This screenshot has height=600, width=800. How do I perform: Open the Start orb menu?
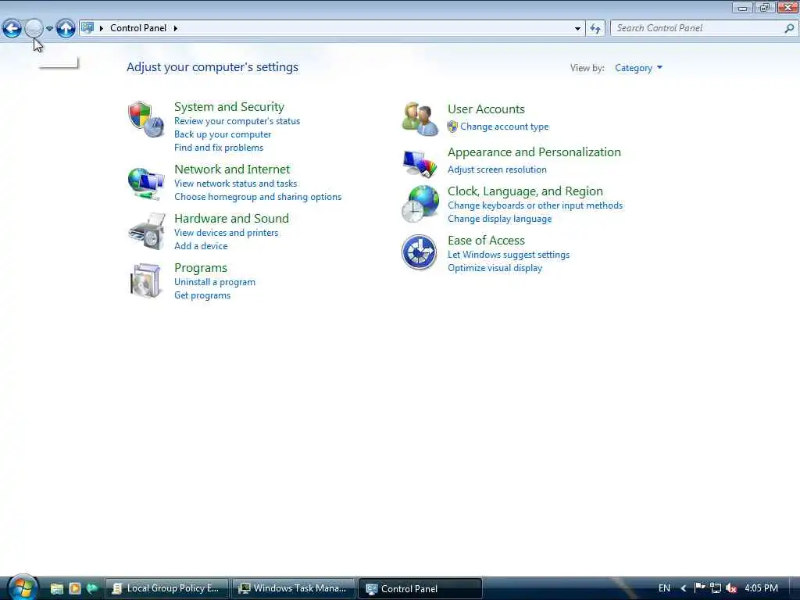pyautogui.click(x=23, y=587)
